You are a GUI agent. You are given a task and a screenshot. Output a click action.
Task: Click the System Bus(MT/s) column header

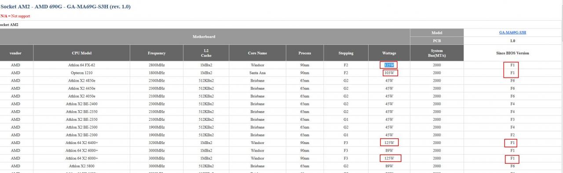pos(437,53)
